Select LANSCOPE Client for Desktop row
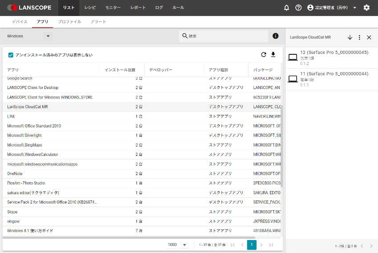The image size is (378, 253). point(141,88)
